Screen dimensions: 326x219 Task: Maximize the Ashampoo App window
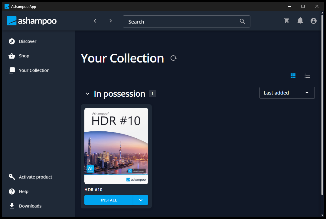(x=303, y=6)
